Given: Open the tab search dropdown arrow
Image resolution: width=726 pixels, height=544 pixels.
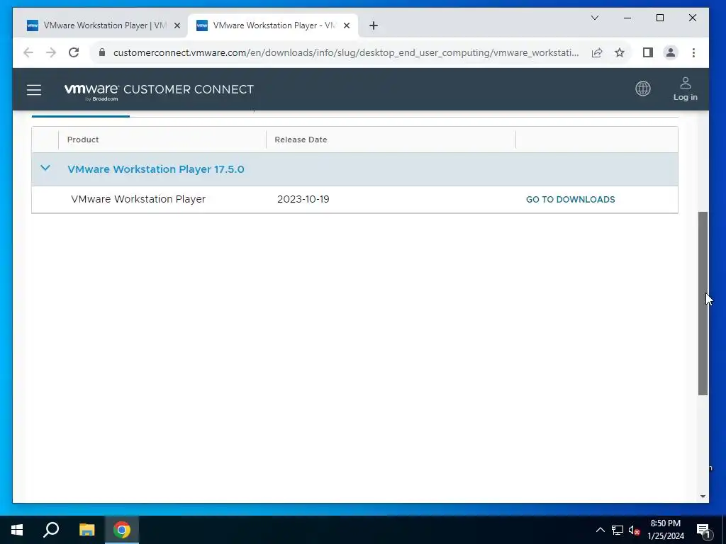Looking at the screenshot, I should [595, 18].
